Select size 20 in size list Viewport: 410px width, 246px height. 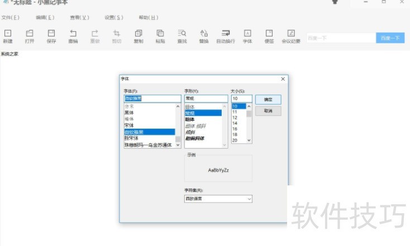pos(239,140)
